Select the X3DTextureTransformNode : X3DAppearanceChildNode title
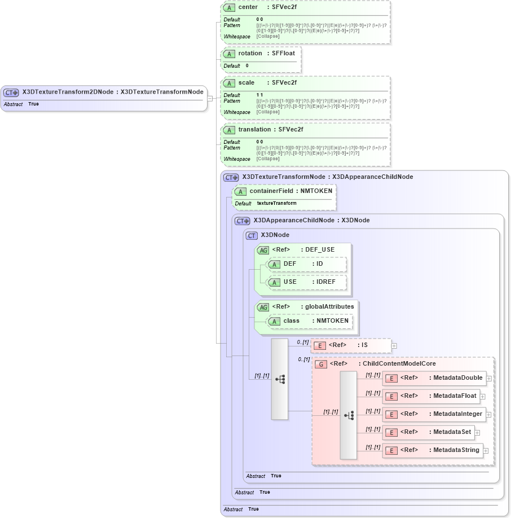Screen dimensions: 511x518 tap(328, 177)
